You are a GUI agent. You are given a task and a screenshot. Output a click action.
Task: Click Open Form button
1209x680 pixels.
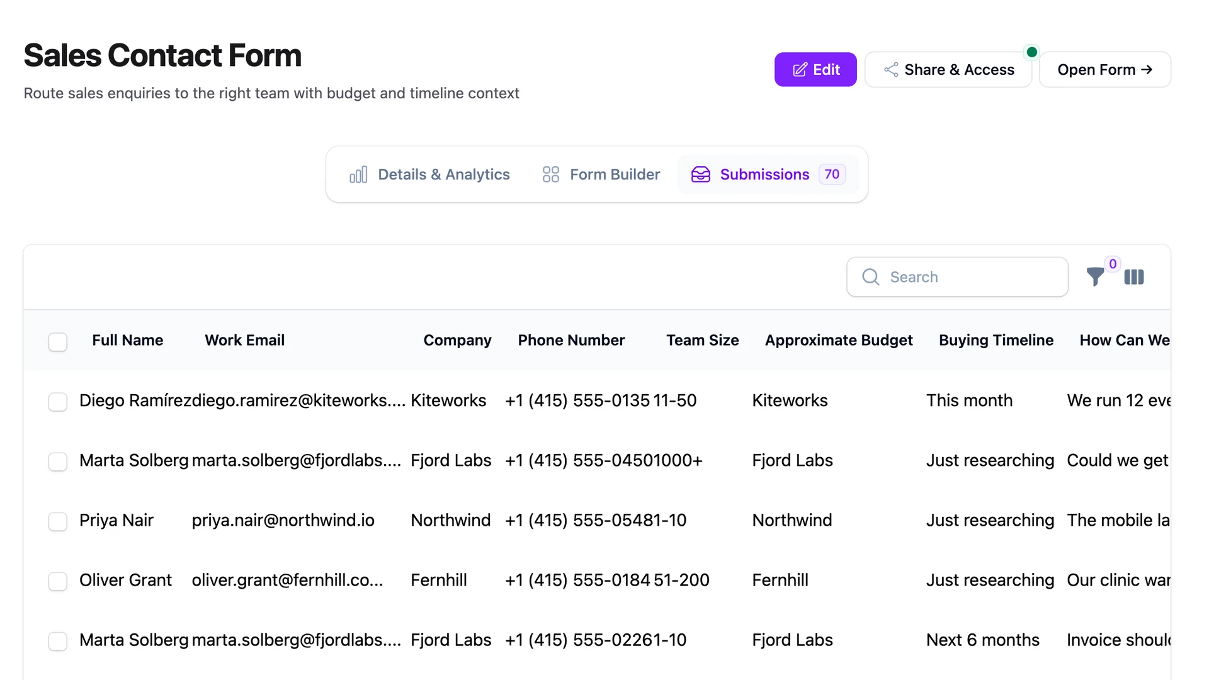coord(1105,69)
